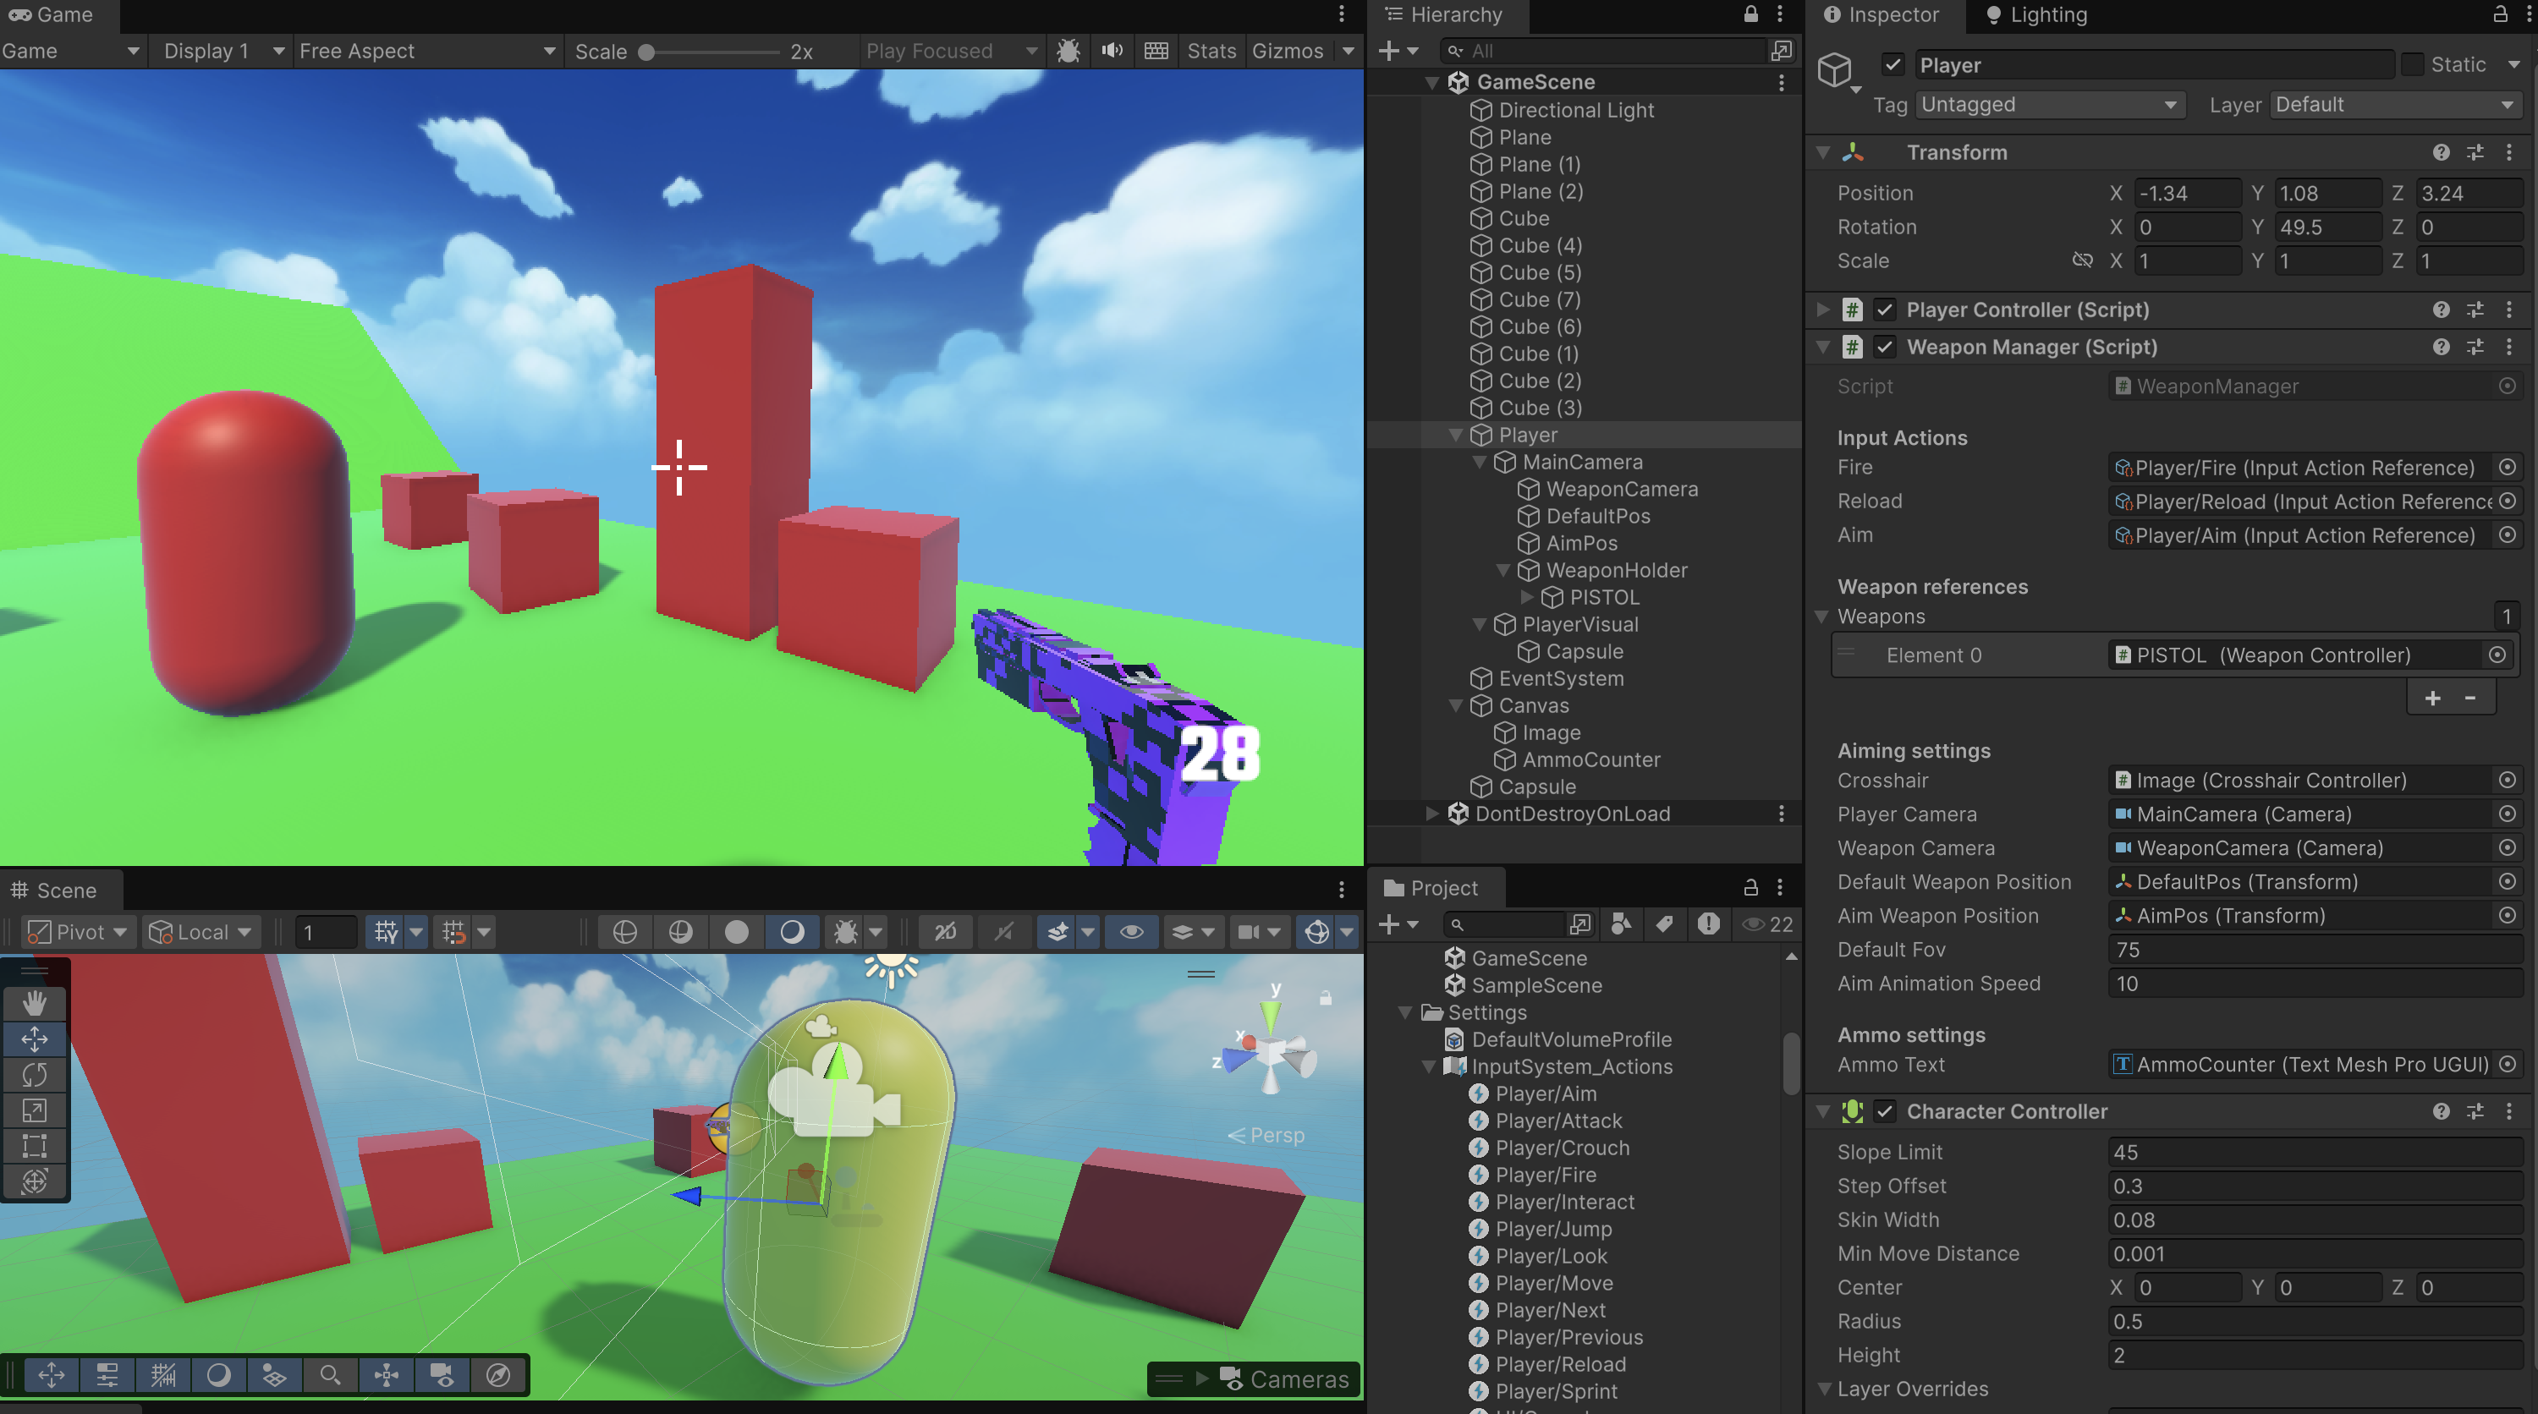Viewport: 2538px width, 1414px height.
Task: Select the Scale tool in Scene toolbar
Action: (x=35, y=1110)
